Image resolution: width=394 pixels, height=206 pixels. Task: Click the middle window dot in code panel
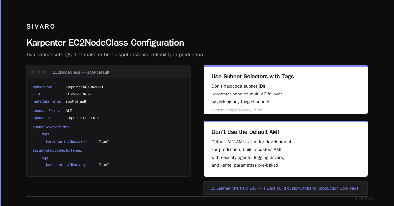39,72
